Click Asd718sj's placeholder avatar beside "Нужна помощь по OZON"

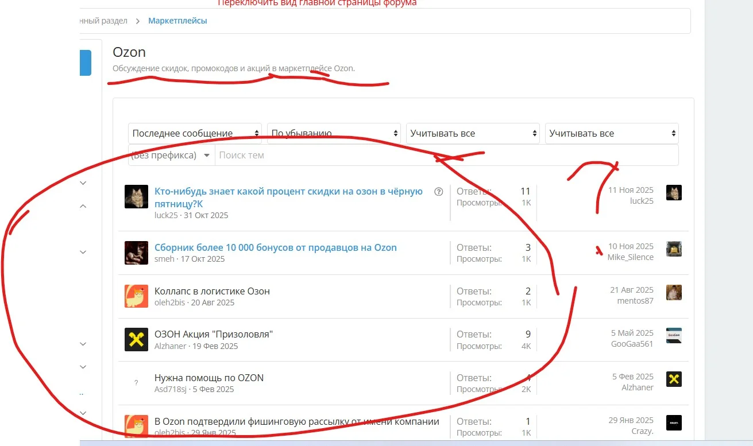pos(137,383)
